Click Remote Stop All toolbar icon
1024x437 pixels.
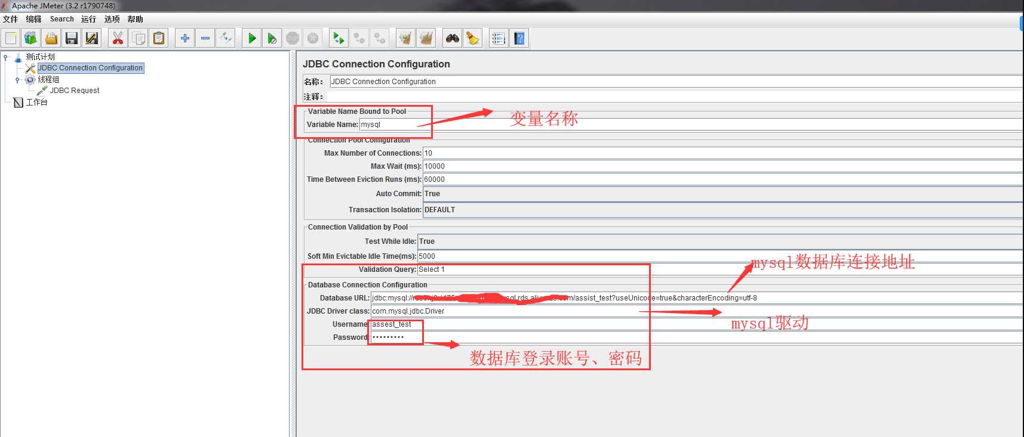359,38
